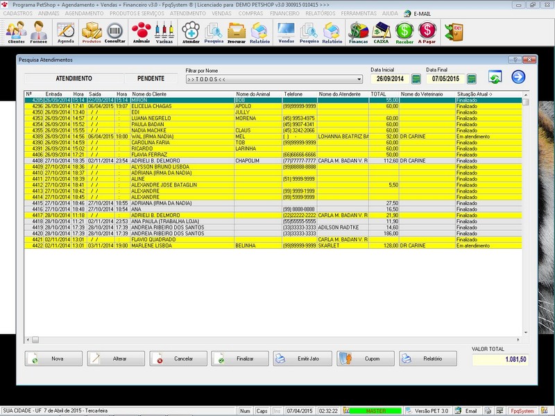The image size is (555, 416).
Task: Click Pesquisa icon next to Vendas
Action: pos(309,32)
